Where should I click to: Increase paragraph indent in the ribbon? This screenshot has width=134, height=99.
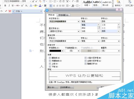tap(64, 1)
